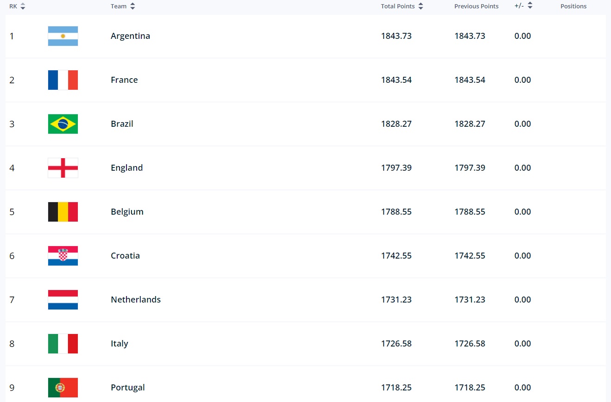Expand the Team column sort arrows
The image size is (611, 402).
(132, 6)
